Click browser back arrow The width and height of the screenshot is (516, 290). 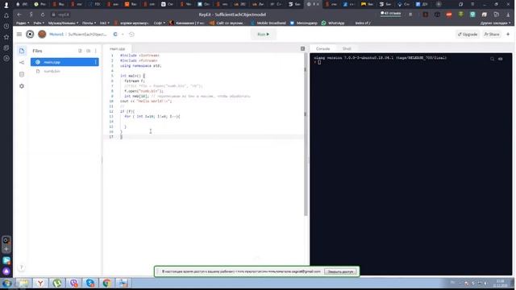pyautogui.click(x=19, y=14)
